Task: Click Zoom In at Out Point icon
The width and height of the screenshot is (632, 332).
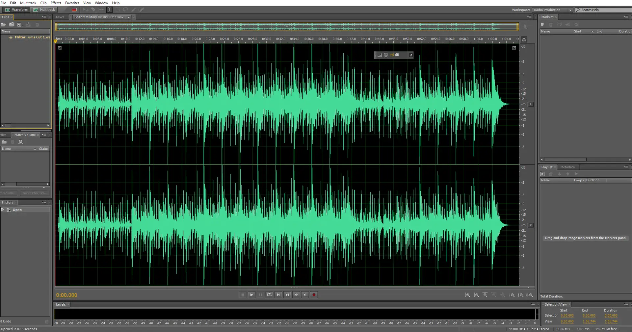Action: [521, 295]
